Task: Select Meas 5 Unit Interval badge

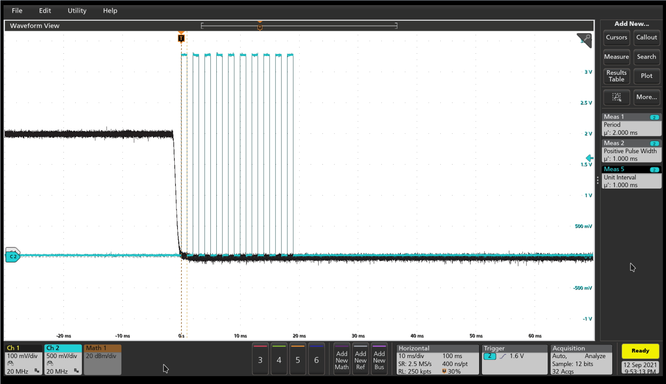Action: pos(631,177)
